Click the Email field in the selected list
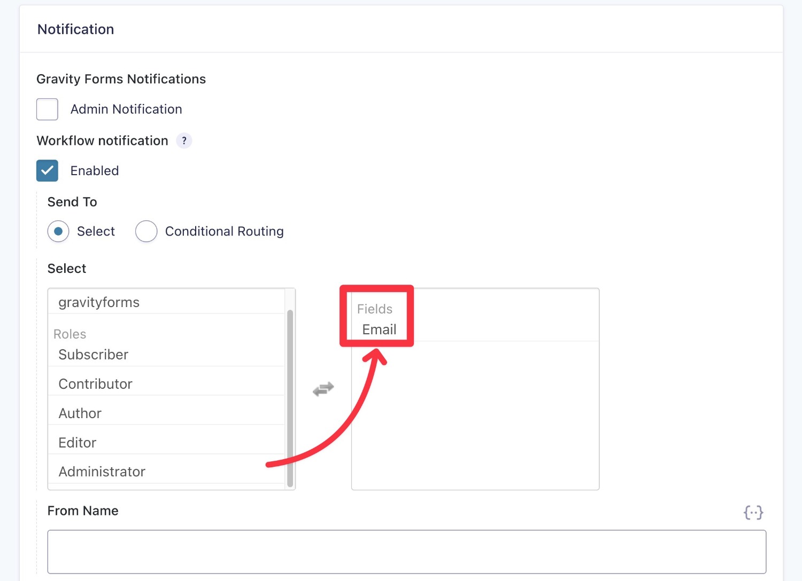Viewport: 802px width, 581px height. [379, 329]
